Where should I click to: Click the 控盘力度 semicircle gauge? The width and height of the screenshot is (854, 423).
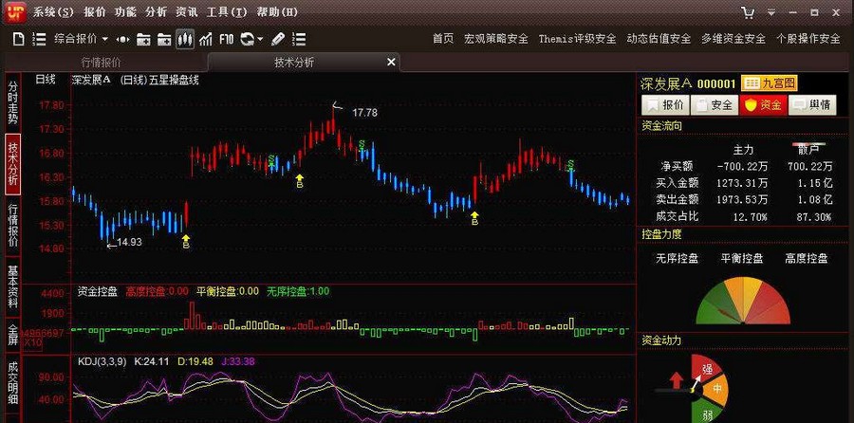(x=743, y=300)
